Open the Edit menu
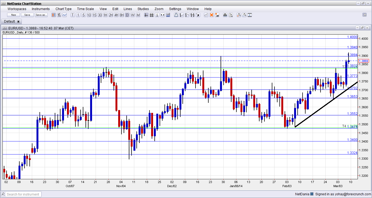The width and height of the screenshot is (372, 198). (x=115, y=9)
